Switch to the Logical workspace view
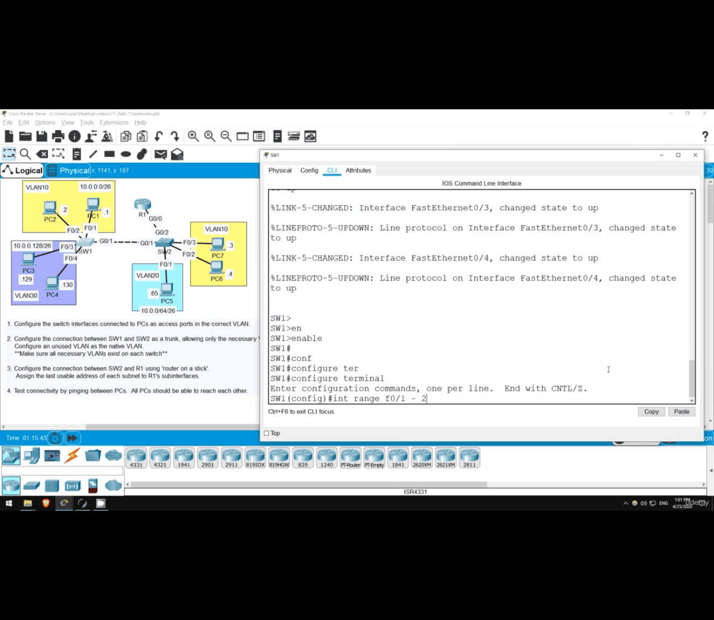This screenshot has width=714, height=620. pyautogui.click(x=22, y=171)
